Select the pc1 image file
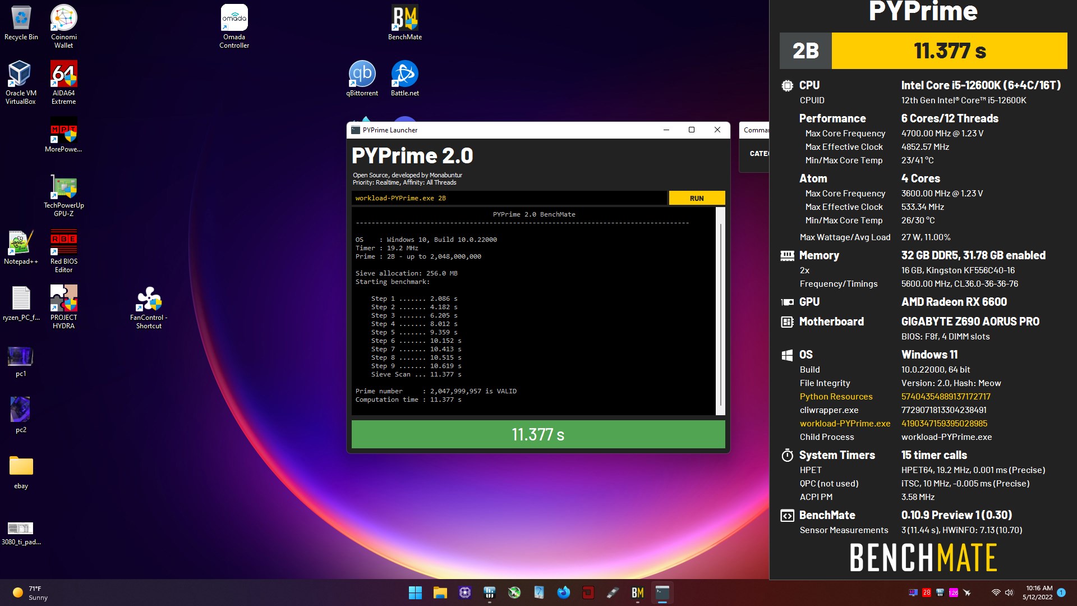 [21, 362]
